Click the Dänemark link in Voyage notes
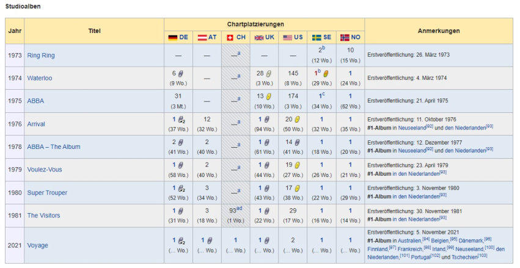The width and height of the screenshot is (520, 268). [x=471, y=241]
